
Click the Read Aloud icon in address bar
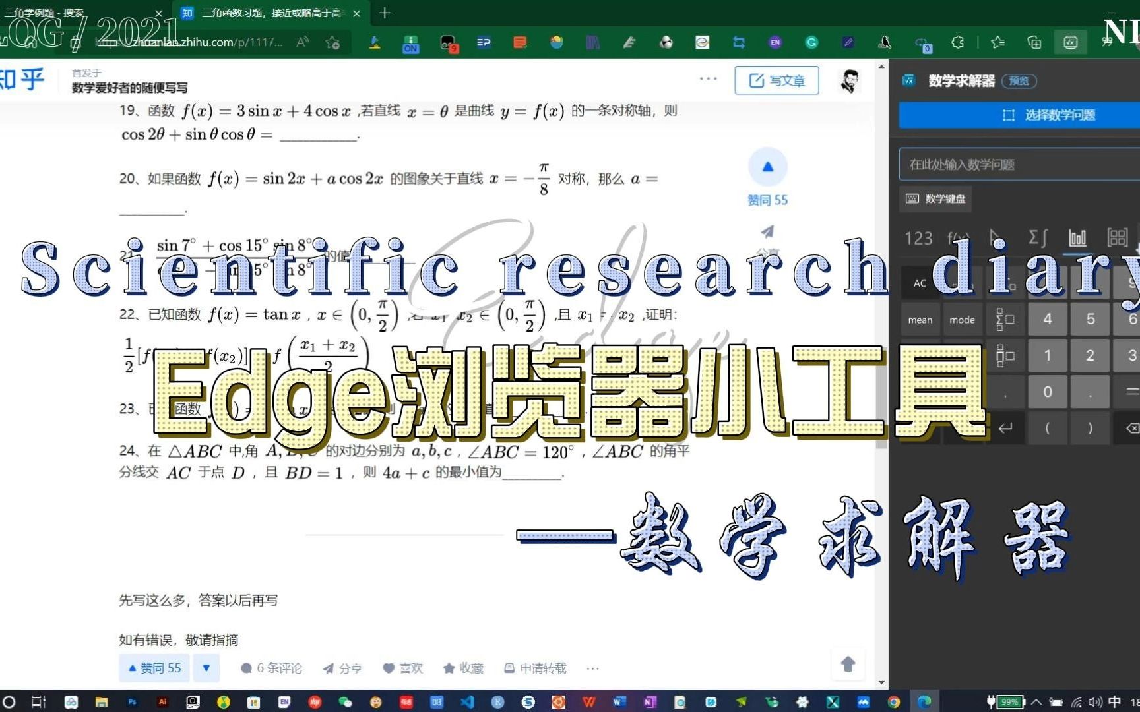[303, 43]
